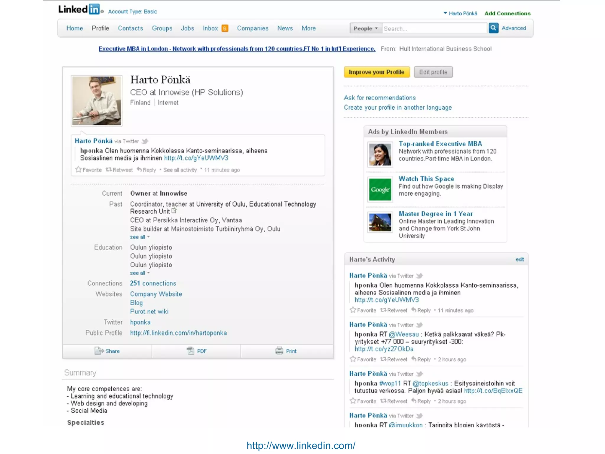Click the PDF export icon
The width and height of the screenshot is (605, 454).
point(191,351)
